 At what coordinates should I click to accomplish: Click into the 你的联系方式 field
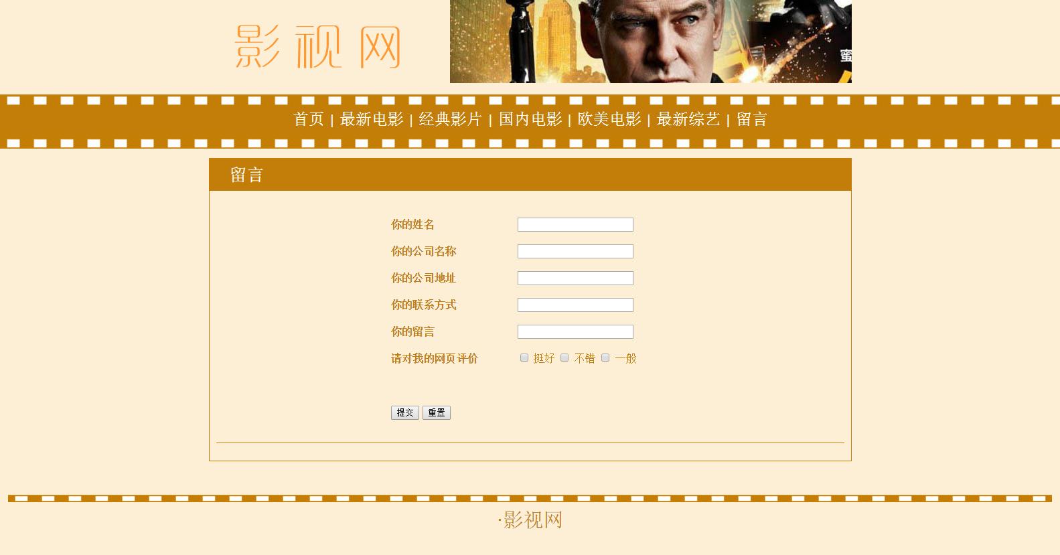coord(575,305)
